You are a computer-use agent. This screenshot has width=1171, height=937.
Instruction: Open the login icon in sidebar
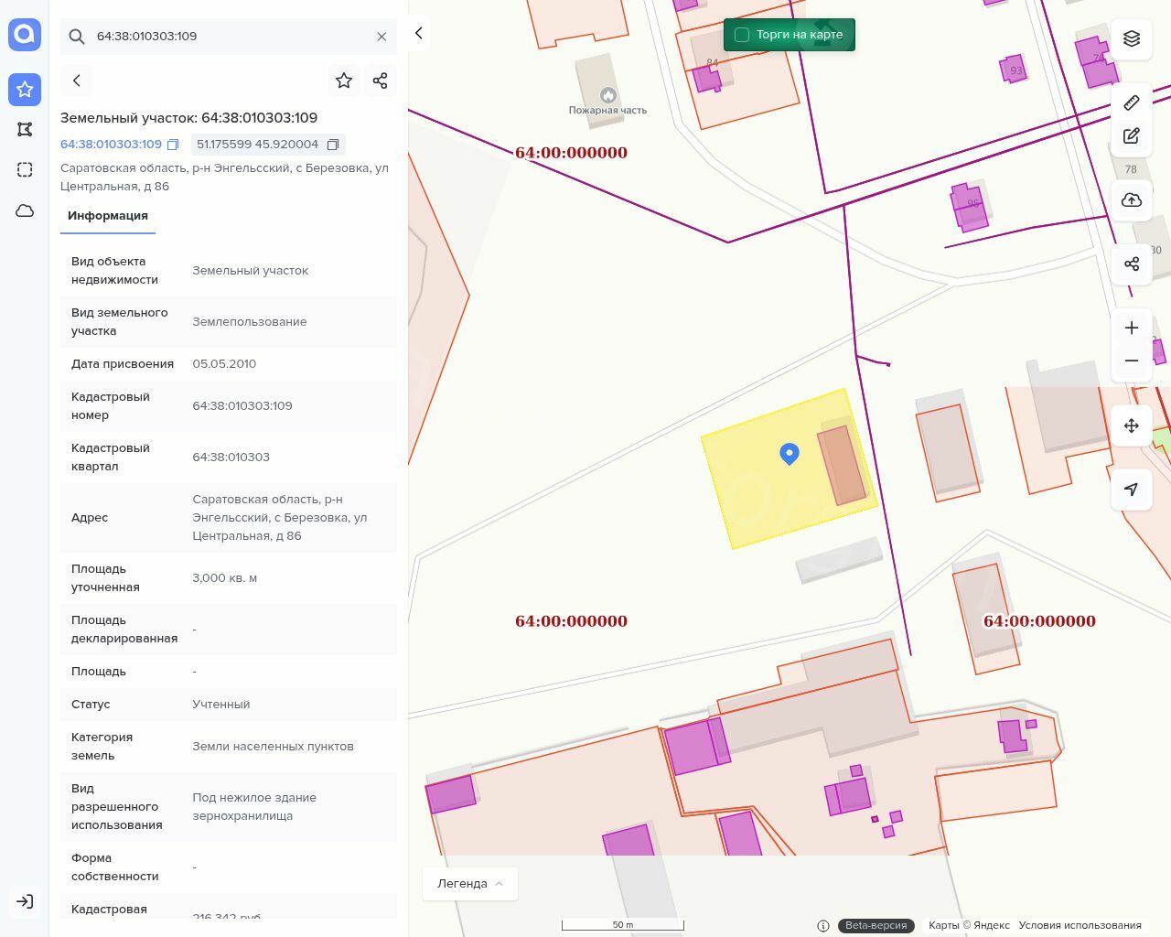[x=25, y=901]
